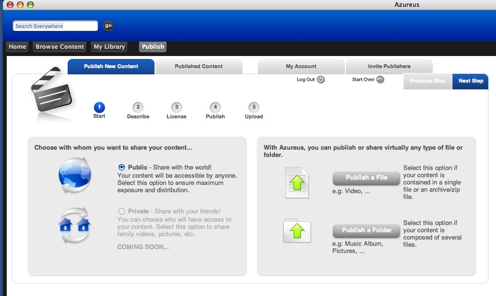Screen dimensions: 496x296
Task: Click the yellow minimize window button
Action: pos(20,5)
